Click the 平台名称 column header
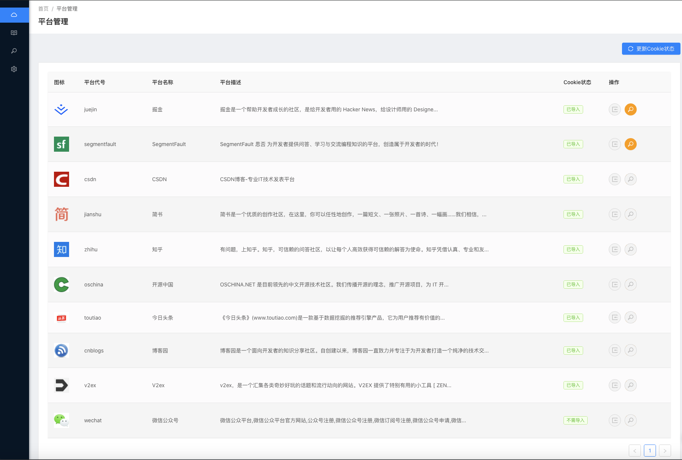This screenshot has width=682, height=460. click(x=163, y=82)
